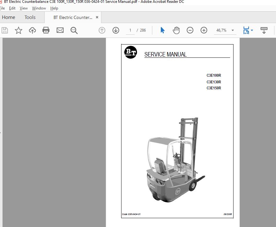Click the 06/2006 date text
Image resolution: width=276 pixels, height=227 pixels.
(x=228, y=214)
